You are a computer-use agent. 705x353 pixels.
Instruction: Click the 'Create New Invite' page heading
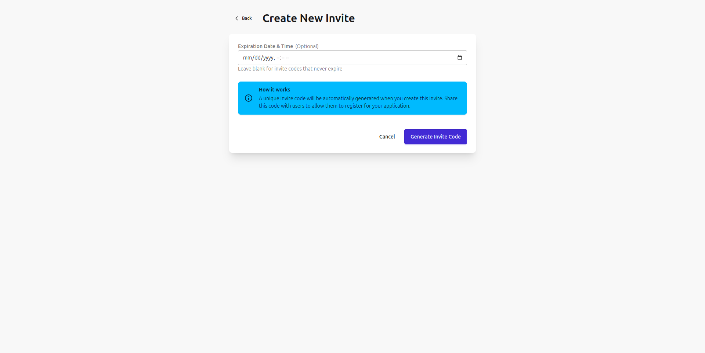click(x=308, y=18)
